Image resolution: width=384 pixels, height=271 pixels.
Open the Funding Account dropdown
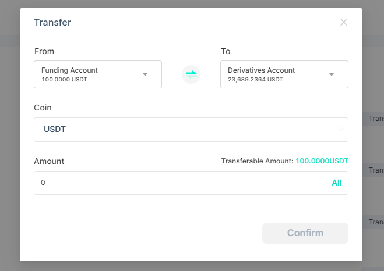98,74
